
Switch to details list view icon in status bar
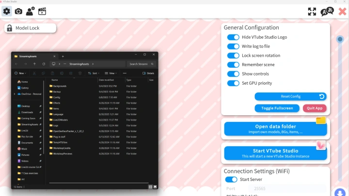(x=150, y=187)
